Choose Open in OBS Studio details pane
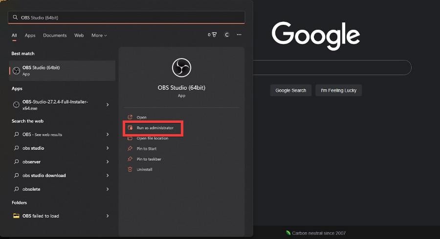 tap(141, 117)
